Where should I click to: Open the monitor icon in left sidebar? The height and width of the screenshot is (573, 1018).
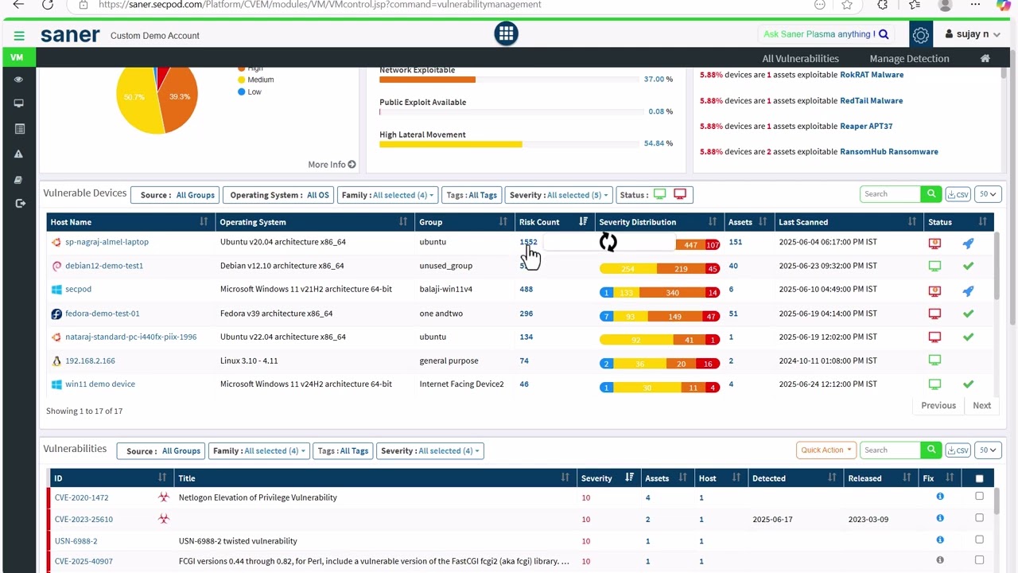pos(18,103)
